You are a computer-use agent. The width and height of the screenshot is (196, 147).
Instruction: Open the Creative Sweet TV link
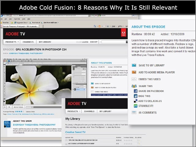pos(75,132)
